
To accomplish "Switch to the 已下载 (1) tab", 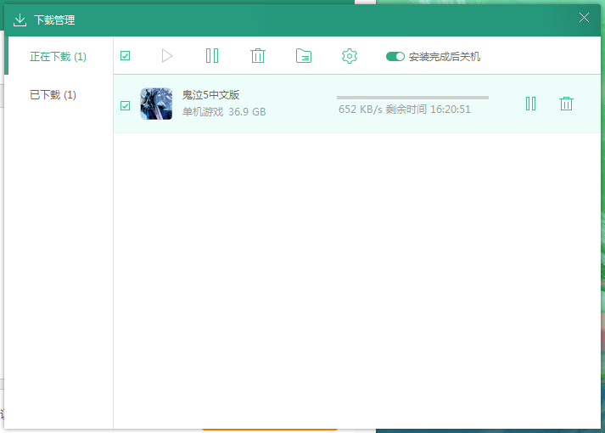I will coord(53,94).
